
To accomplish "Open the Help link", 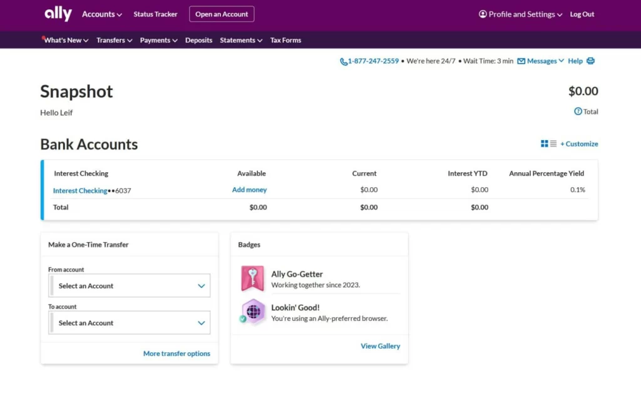I will point(575,61).
